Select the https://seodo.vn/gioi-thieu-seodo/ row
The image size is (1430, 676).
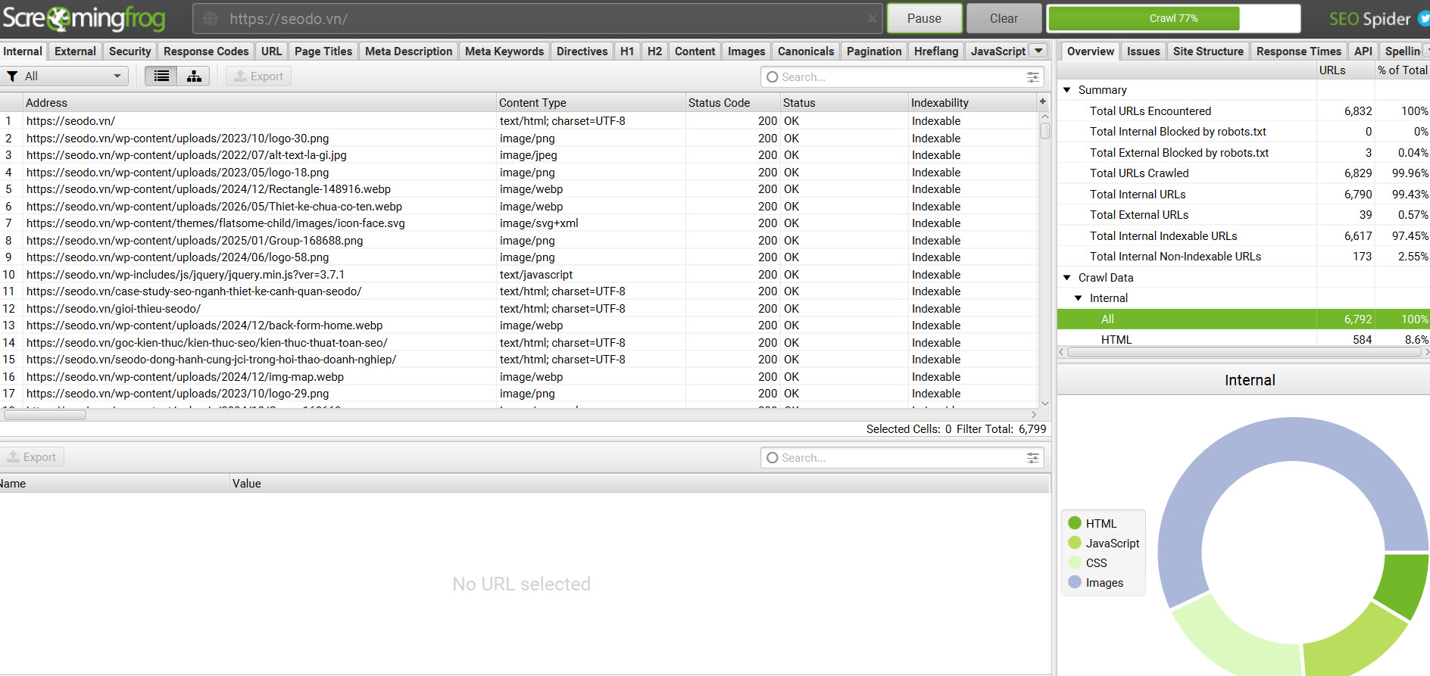519,309
